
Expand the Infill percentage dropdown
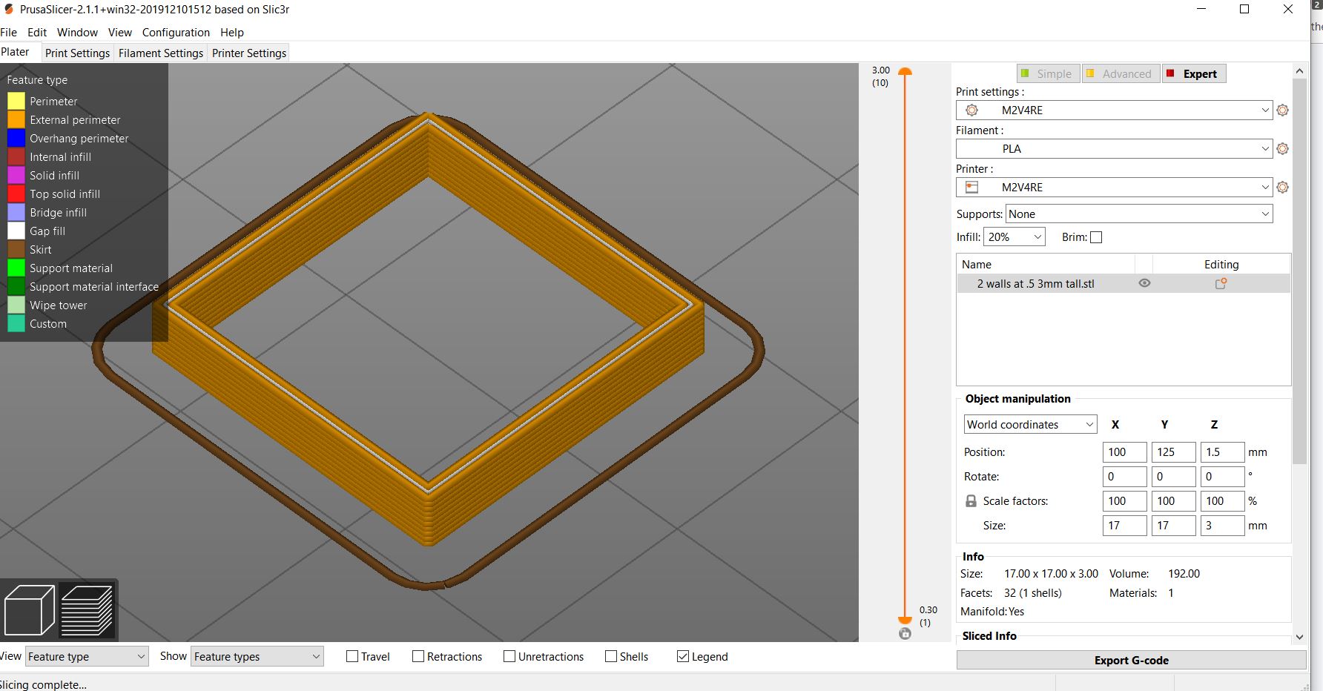coord(1014,237)
